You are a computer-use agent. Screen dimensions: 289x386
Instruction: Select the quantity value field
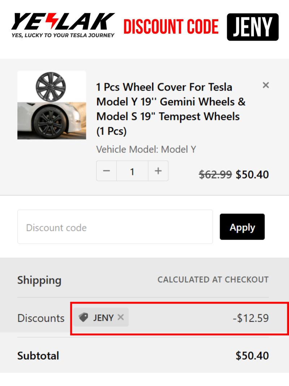pyautogui.click(x=132, y=171)
